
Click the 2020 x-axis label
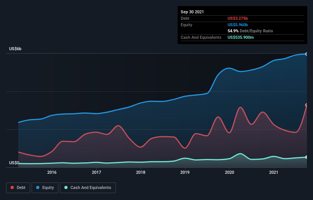click(230, 172)
